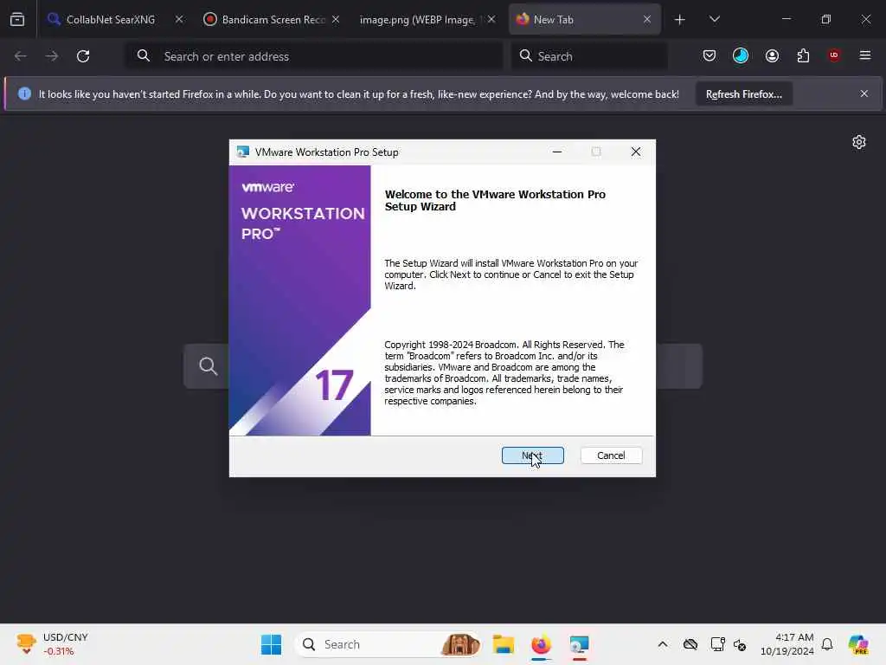This screenshot has height=665, width=886.
Task: Focus the Search or enter address bar
Action: [313, 56]
